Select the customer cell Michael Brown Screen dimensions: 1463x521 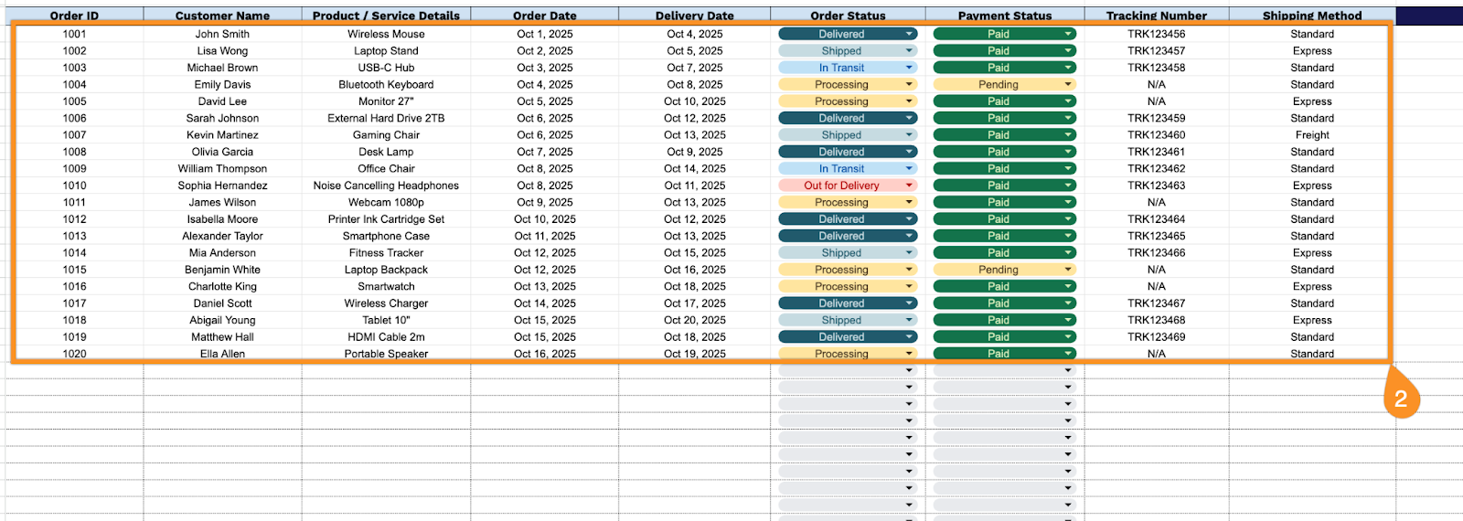coord(222,68)
